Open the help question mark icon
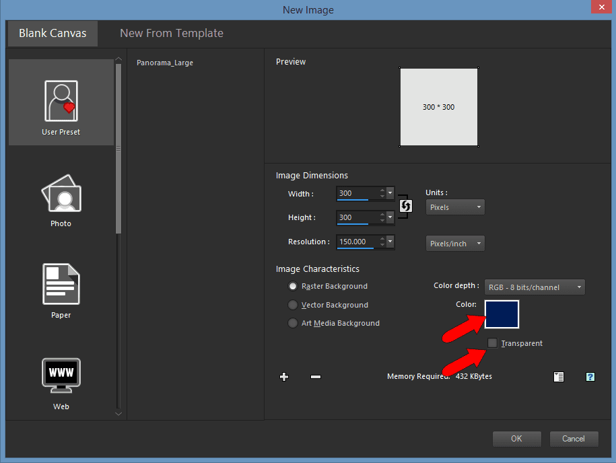Screen dimensions: 616x463 [590, 377]
